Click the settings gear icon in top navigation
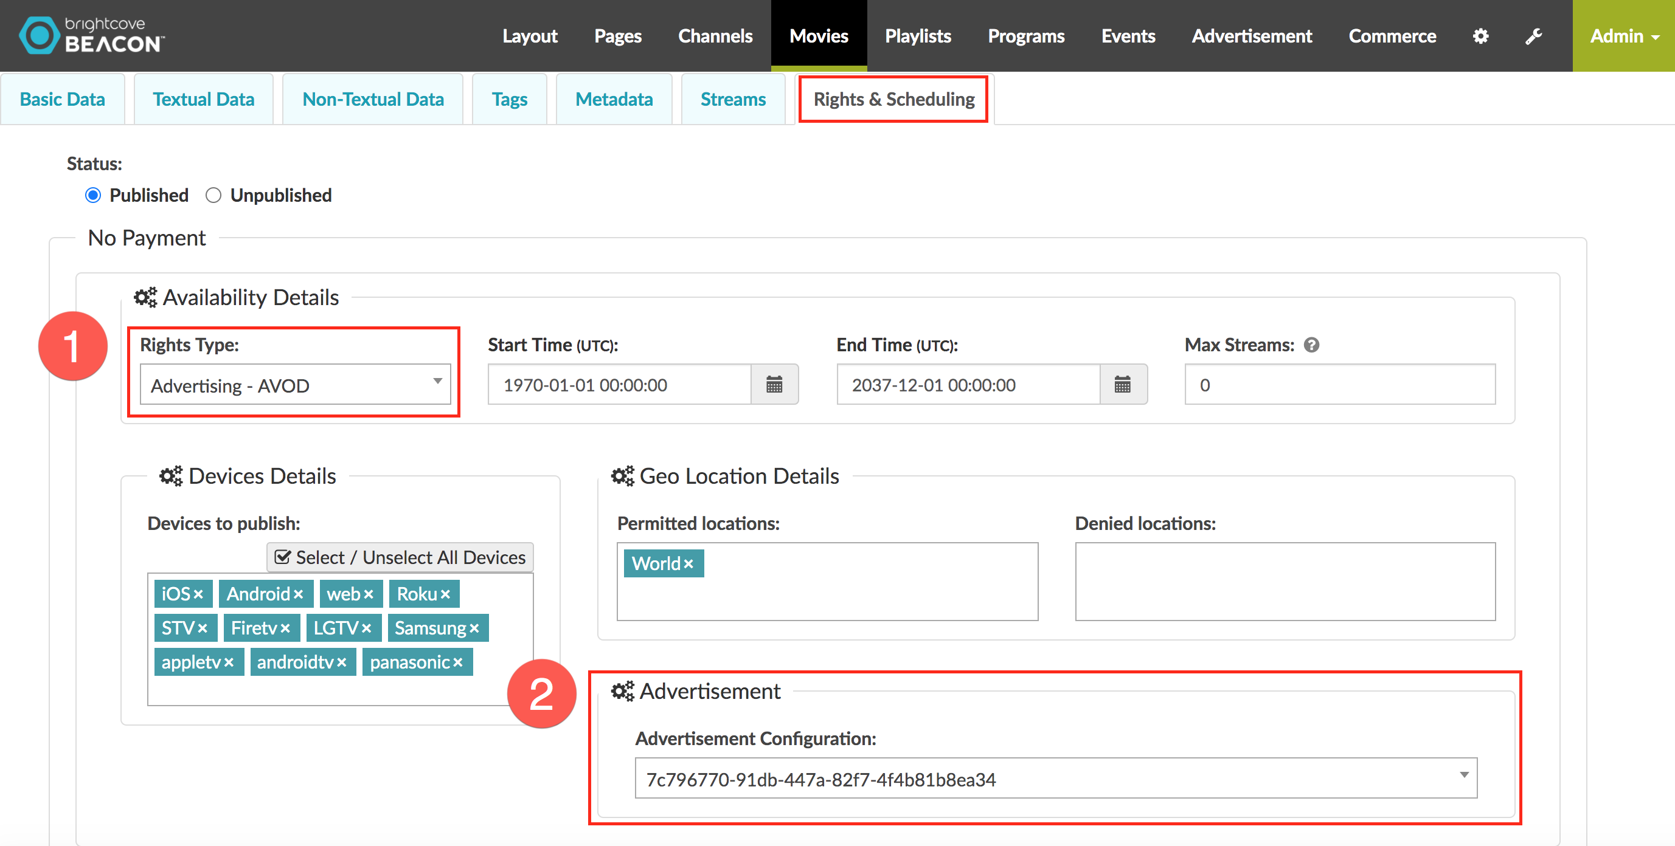Viewport: 1675px width, 846px height. tap(1480, 36)
